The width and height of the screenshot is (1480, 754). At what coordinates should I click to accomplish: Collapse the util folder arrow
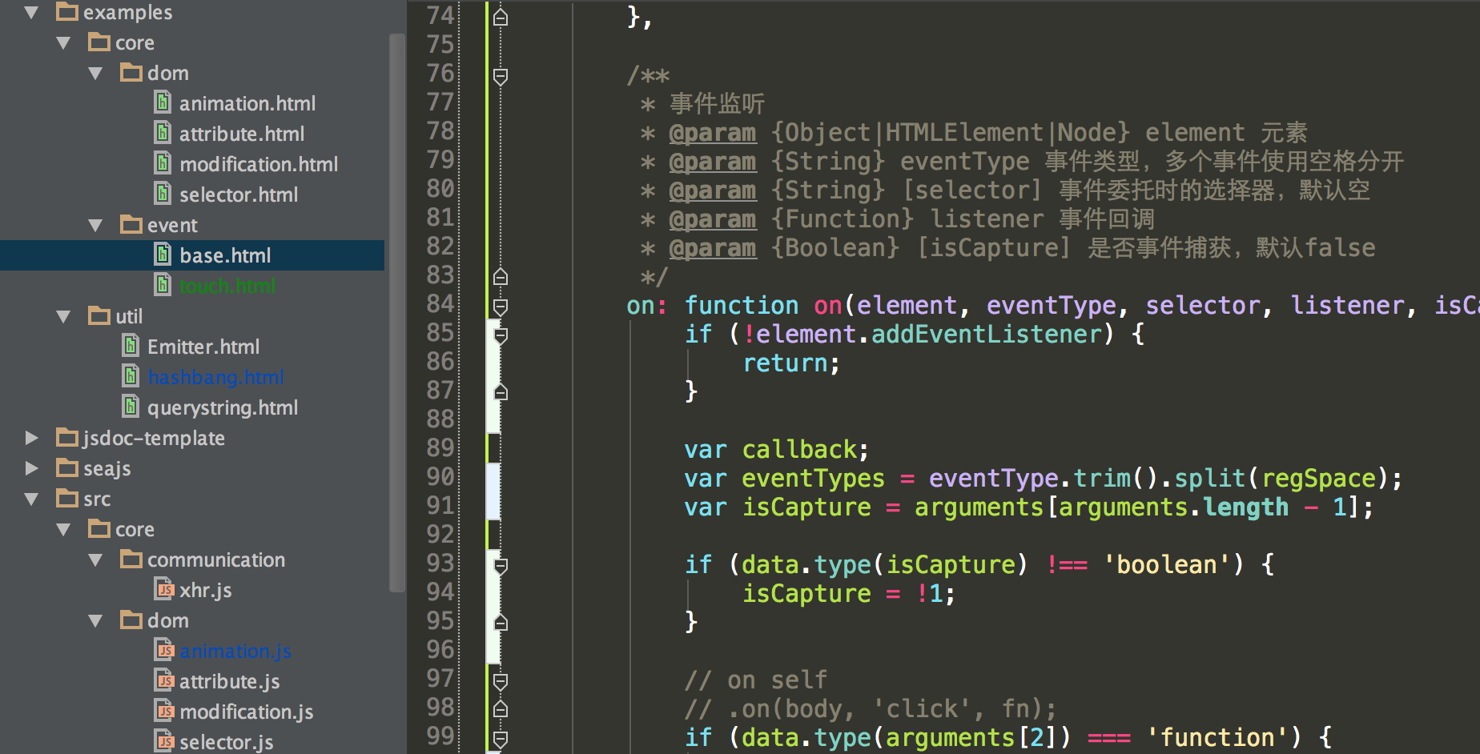tap(63, 316)
